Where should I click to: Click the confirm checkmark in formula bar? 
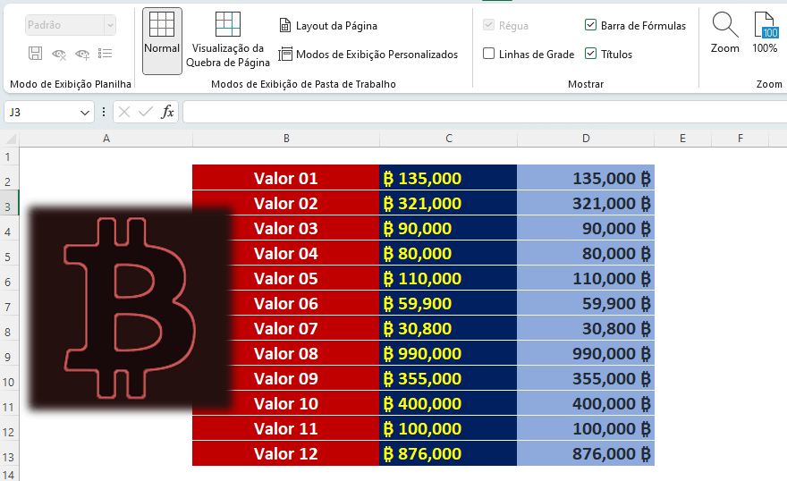pyautogui.click(x=146, y=112)
